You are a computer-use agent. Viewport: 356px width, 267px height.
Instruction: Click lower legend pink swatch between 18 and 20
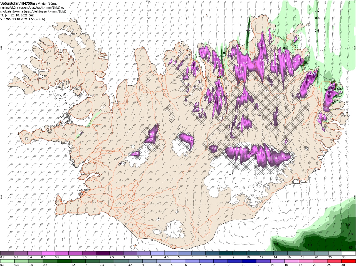pos(306,261)
